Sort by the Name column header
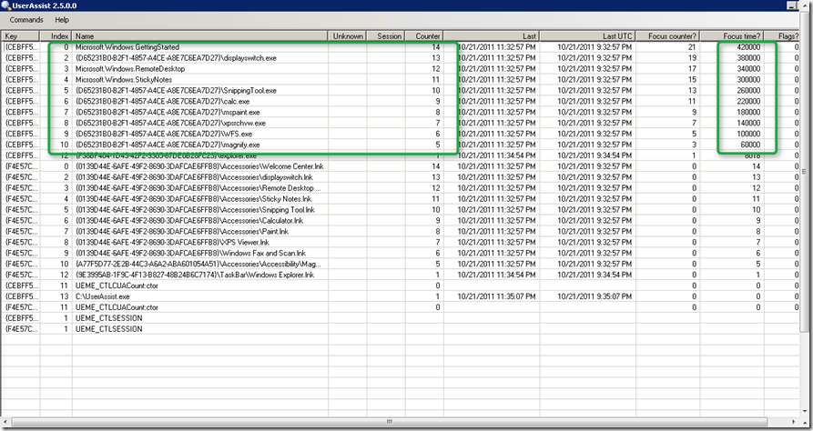 (199, 36)
